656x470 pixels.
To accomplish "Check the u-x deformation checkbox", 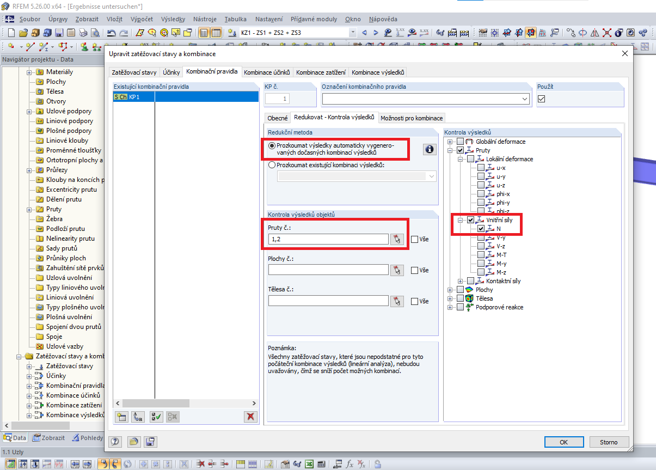I will (x=481, y=168).
